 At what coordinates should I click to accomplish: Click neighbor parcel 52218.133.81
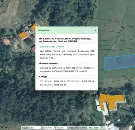click(60, 85)
